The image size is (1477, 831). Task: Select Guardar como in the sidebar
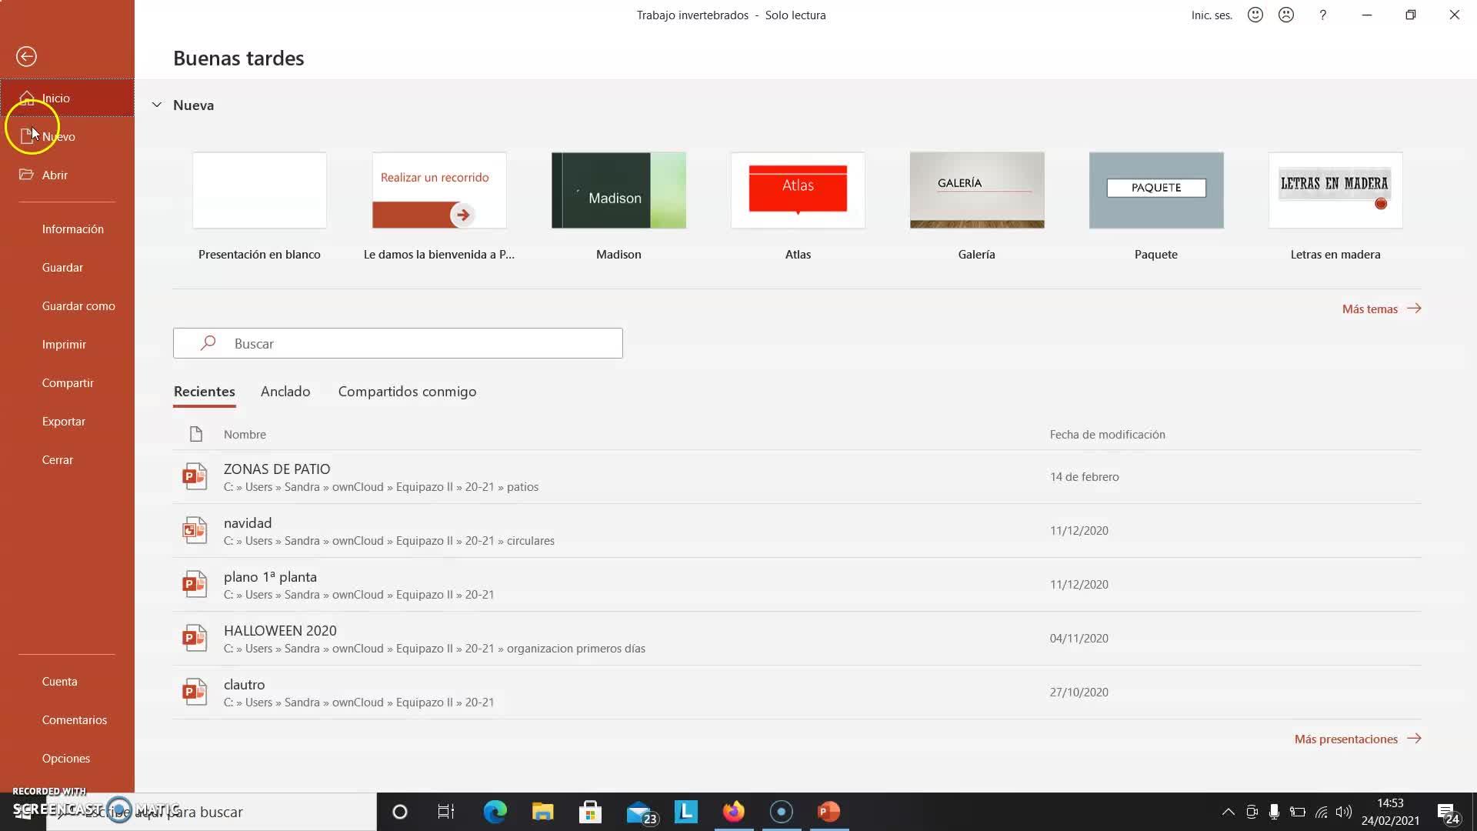point(78,305)
